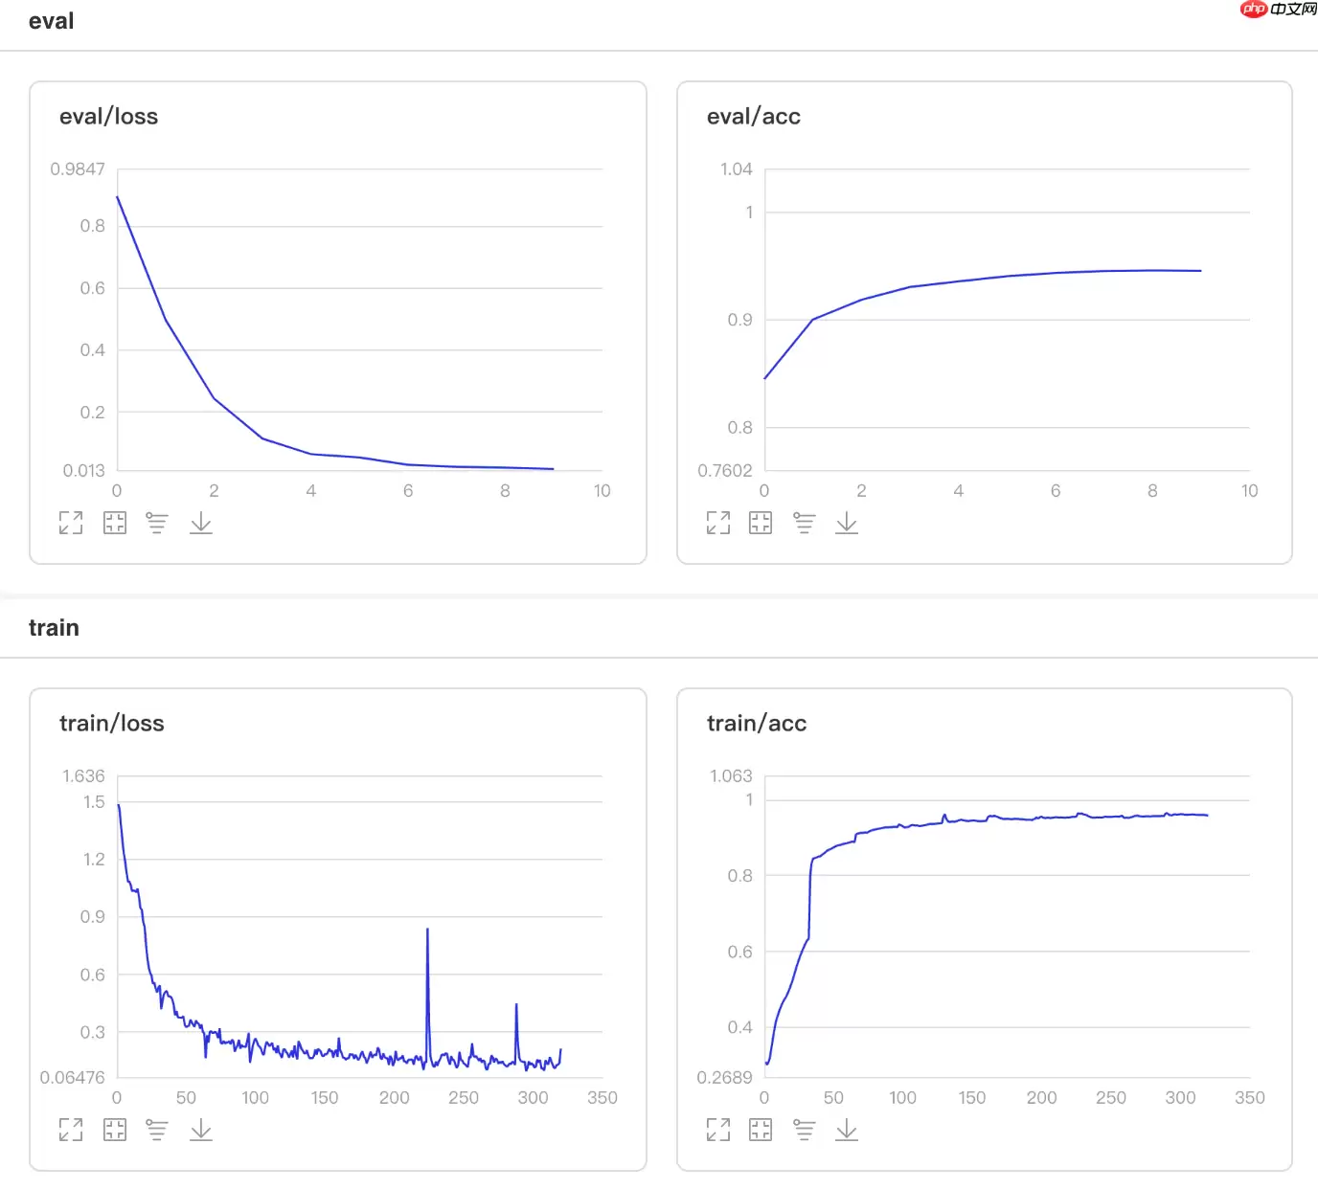Viewport: 1318px width, 1189px height.
Task: Open the php中文网 logo link
Action: point(1278,10)
